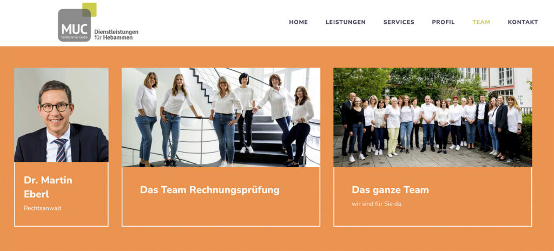
Task: Click the Das ganze Team card box
Action: coord(433,196)
